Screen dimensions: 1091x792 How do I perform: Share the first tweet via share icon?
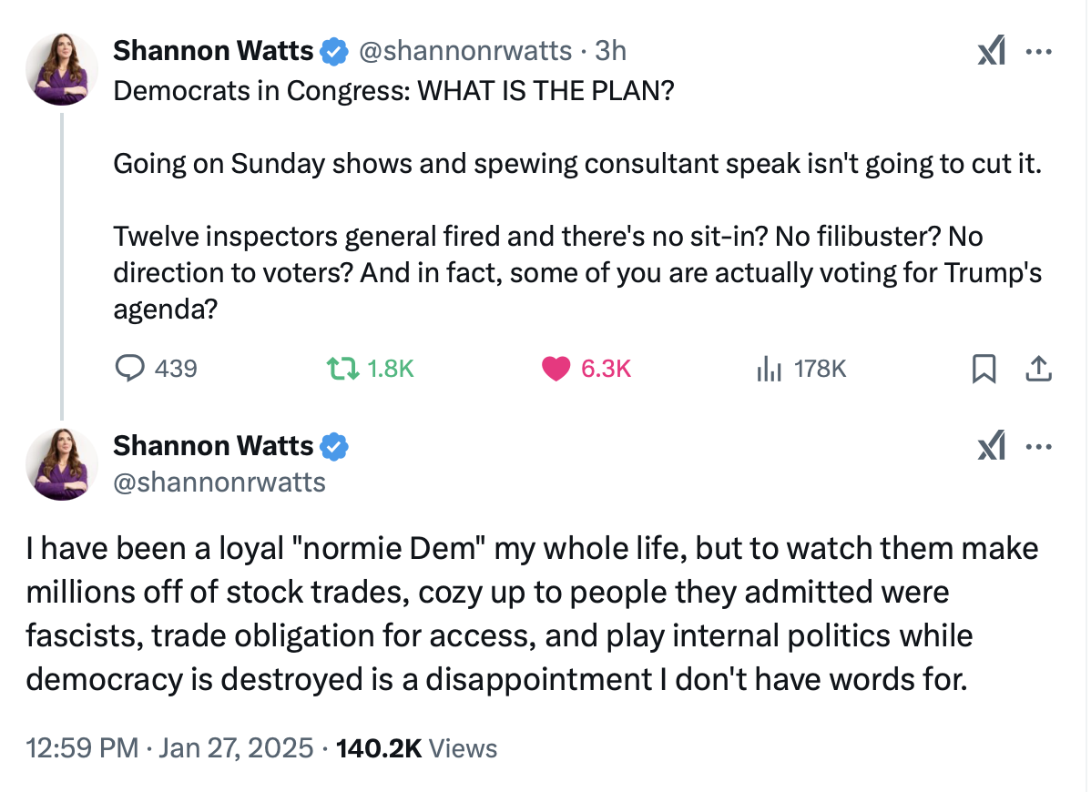tap(1038, 369)
